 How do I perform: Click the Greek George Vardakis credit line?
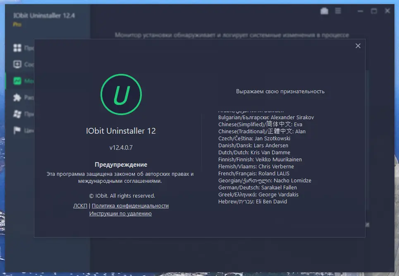click(258, 195)
